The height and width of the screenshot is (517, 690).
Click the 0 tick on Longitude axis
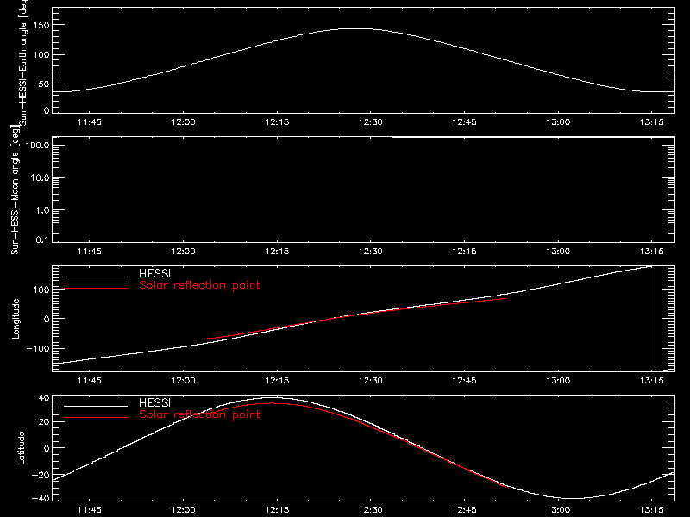click(47, 319)
